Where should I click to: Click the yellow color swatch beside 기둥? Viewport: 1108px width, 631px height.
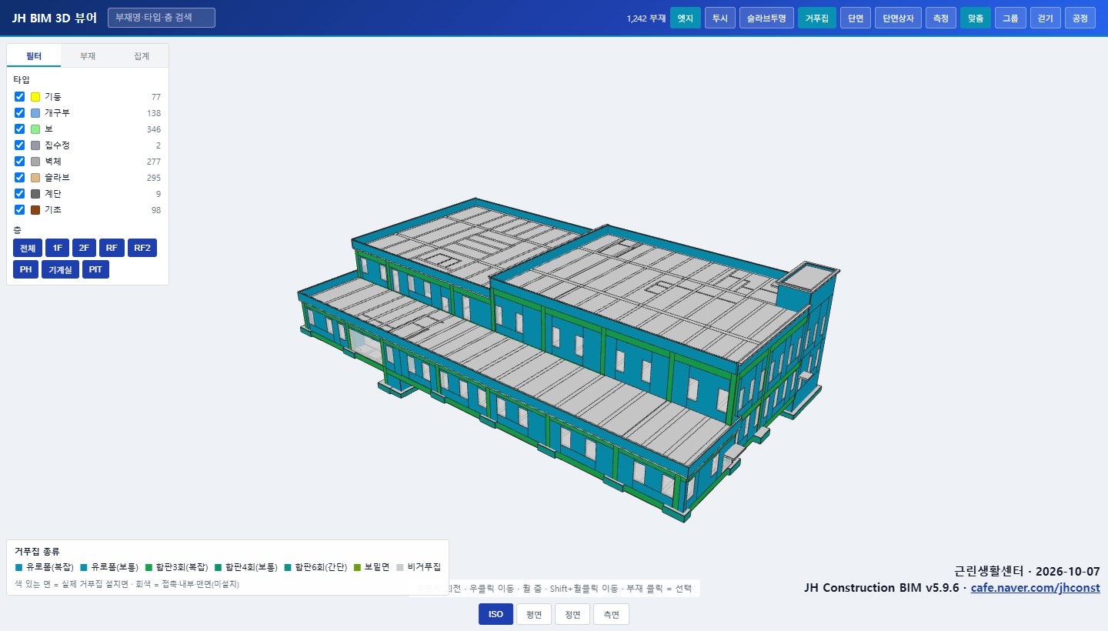[35, 97]
